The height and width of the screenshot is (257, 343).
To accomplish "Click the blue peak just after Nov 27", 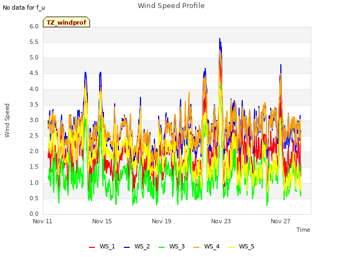I will [281, 65].
